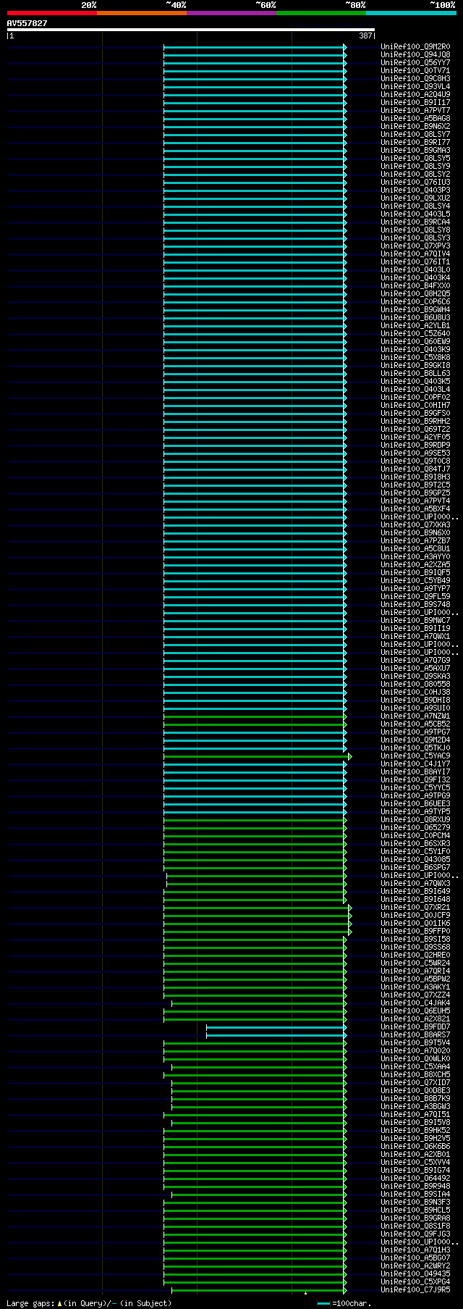Select the UniRef100_C4JAK4 label
Screen dimensions: 463x1309
point(415,1003)
